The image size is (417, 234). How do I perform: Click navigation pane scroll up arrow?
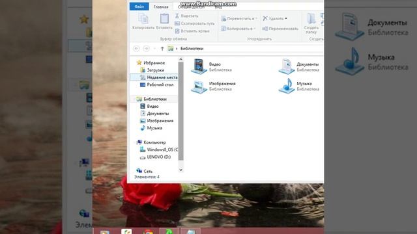(x=181, y=59)
